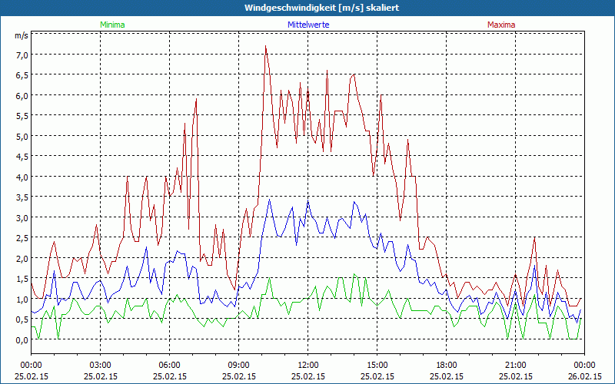Click the 03:00 time axis label

point(101,366)
